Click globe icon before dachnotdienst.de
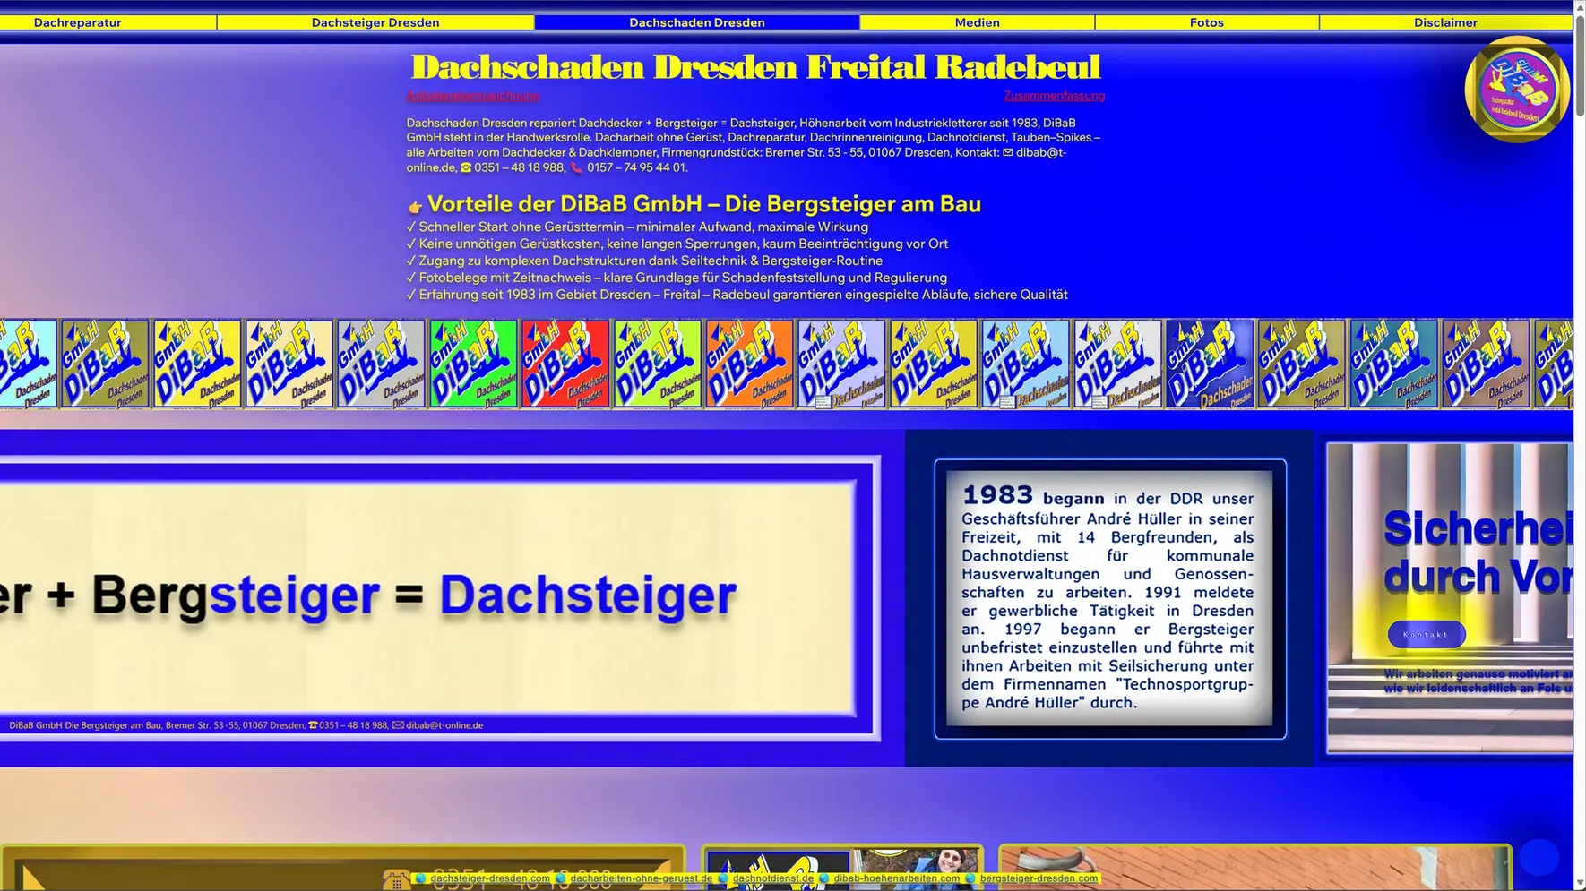This screenshot has width=1586, height=891. click(723, 878)
